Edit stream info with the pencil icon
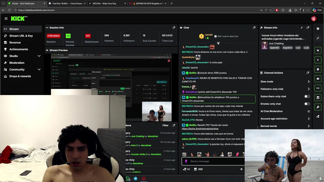Screen dimensions: 324x182 [x=301, y=28]
